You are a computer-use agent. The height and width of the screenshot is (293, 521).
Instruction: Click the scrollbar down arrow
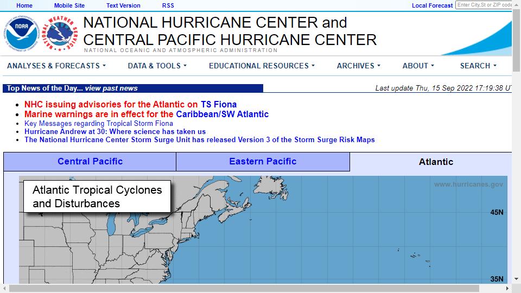click(x=516, y=279)
